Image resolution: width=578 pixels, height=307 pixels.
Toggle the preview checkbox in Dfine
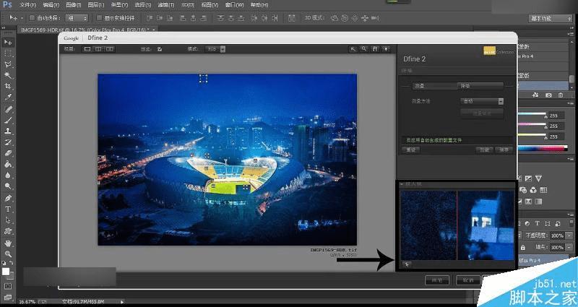pos(159,49)
